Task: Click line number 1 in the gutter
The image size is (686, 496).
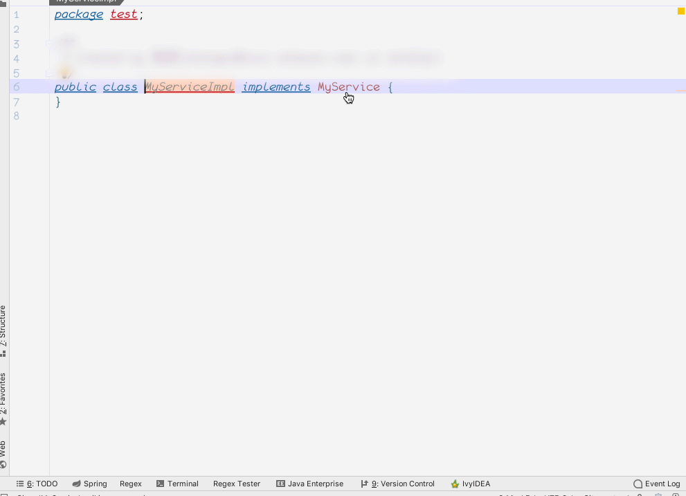Action: point(16,15)
